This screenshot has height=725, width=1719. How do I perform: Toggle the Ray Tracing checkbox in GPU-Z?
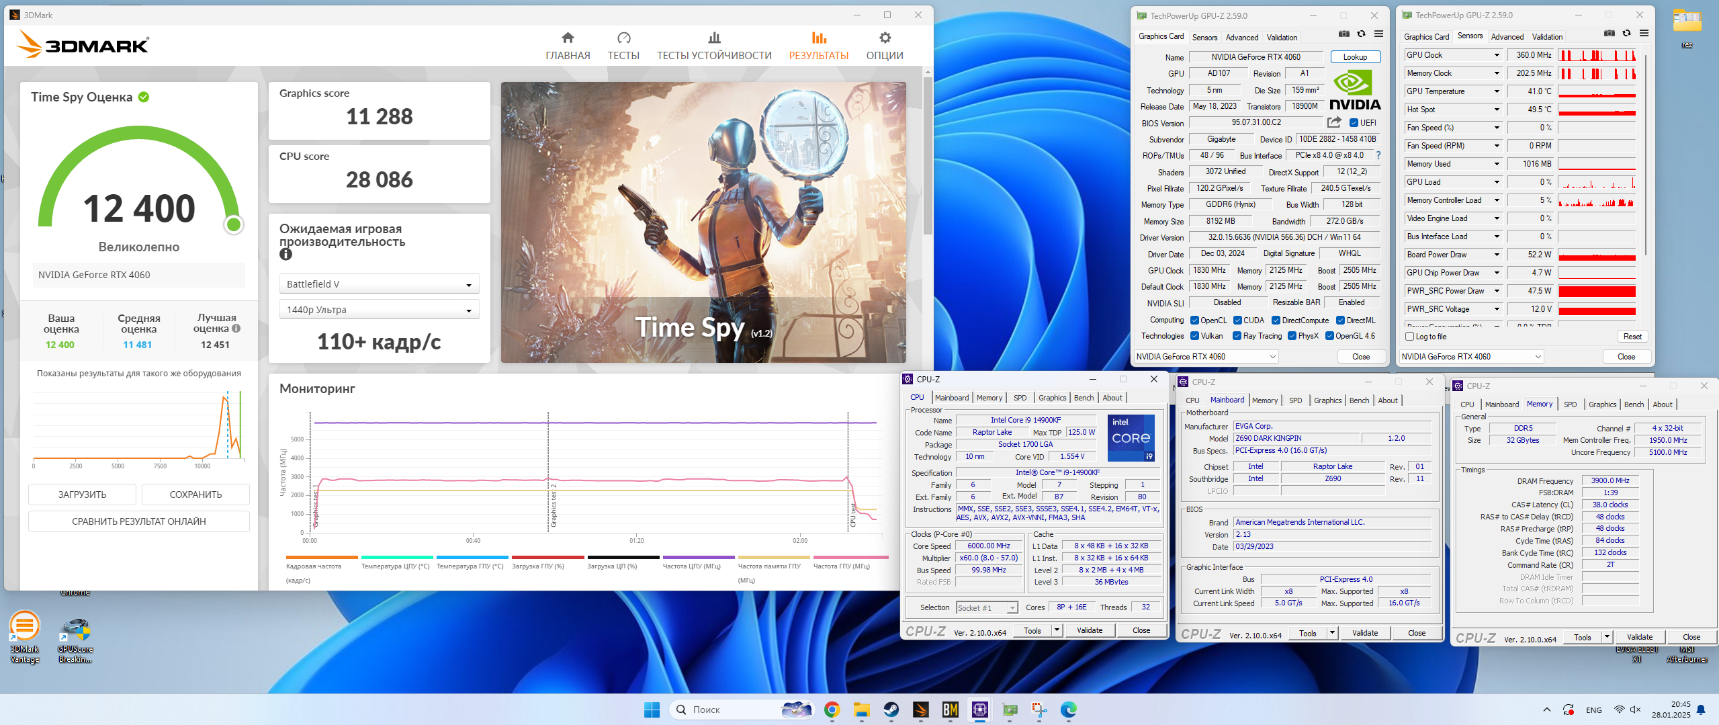[1237, 336]
